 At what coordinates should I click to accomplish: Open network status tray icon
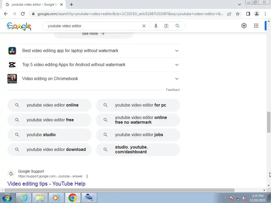tap(238, 198)
